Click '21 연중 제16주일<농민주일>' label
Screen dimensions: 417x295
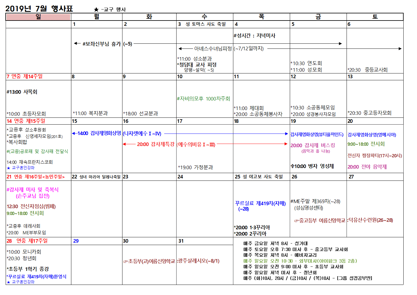(35, 177)
